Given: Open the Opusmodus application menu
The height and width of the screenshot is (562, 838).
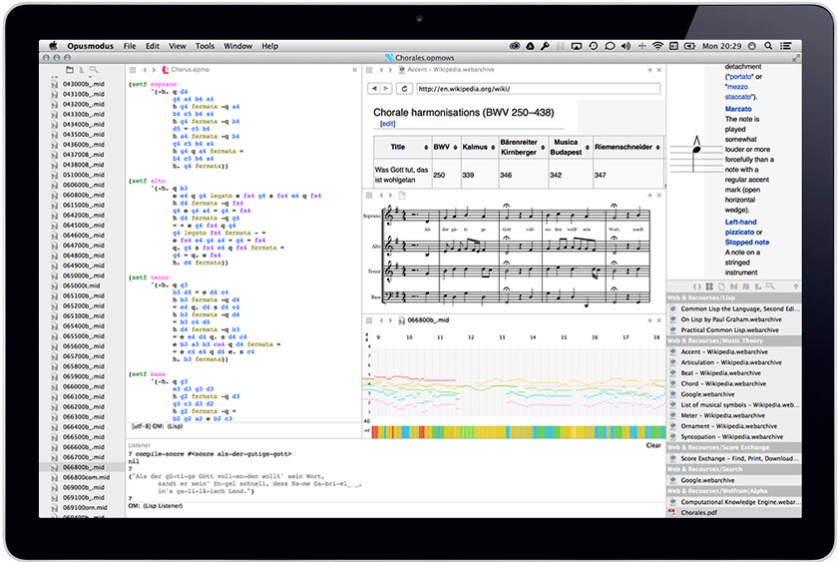Looking at the screenshot, I should point(91,46).
